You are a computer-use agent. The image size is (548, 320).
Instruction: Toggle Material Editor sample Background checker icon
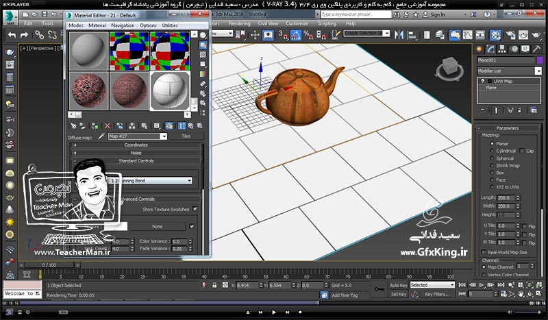tap(203, 55)
